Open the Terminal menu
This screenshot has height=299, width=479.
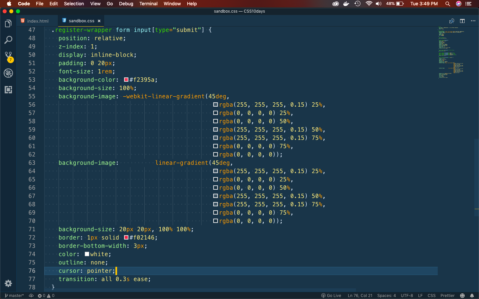click(148, 4)
